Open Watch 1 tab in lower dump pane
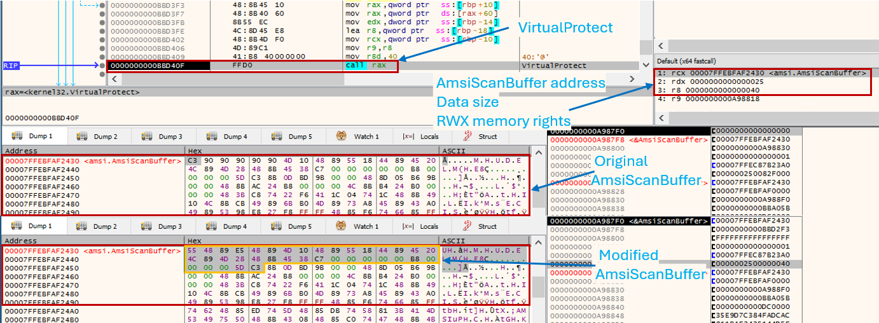Viewport: 879px width, 323px height. click(358, 226)
